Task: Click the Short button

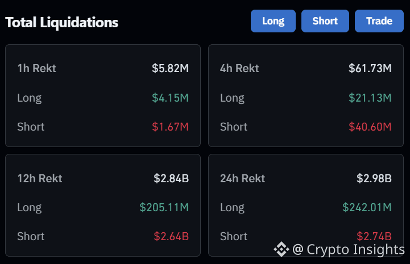Action: coord(325,21)
